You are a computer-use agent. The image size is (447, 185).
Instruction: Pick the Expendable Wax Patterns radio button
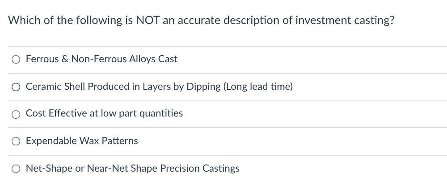click(16, 141)
